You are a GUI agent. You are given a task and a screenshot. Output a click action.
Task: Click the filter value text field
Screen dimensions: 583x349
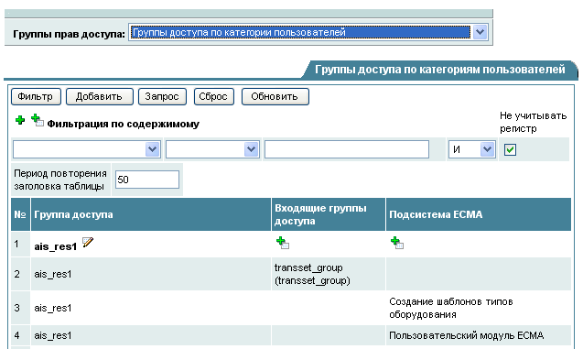point(347,149)
